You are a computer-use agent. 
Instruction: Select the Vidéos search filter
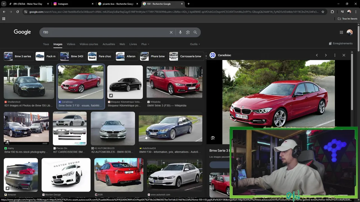71,44
